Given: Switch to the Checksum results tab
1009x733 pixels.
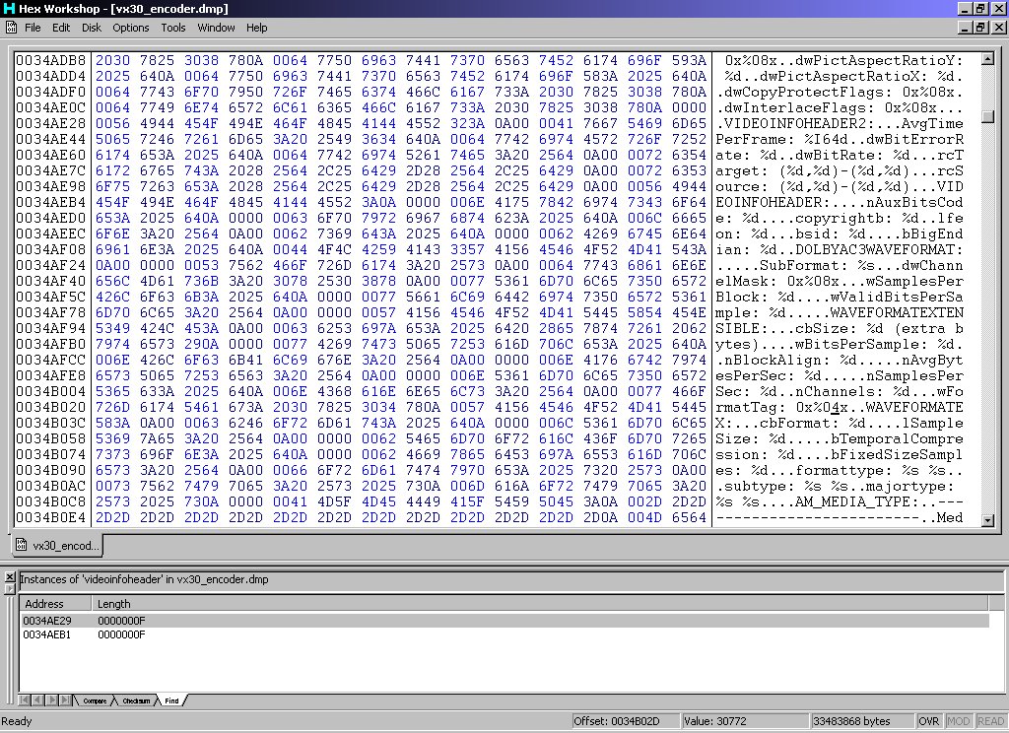Looking at the screenshot, I should point(136,700).
